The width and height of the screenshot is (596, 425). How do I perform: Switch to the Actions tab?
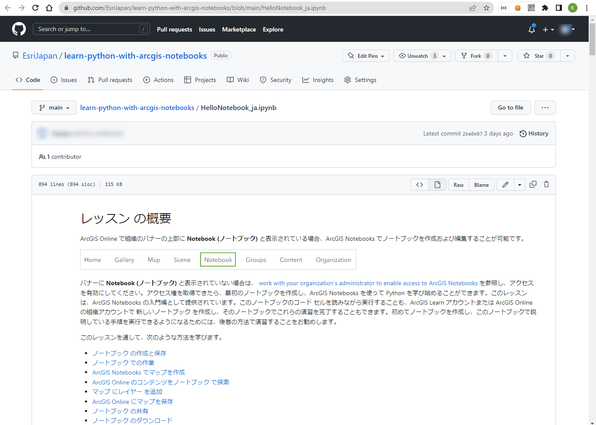[158, 80]
